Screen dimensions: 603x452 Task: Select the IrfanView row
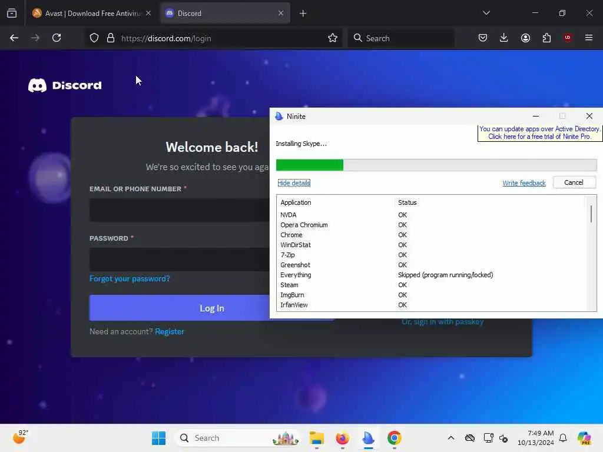(x=432, y=305)
